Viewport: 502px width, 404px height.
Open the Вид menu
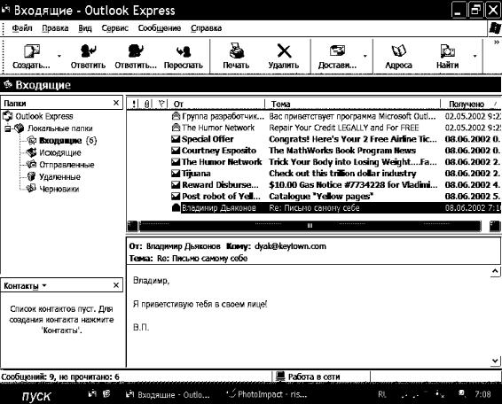coord(85,28)
